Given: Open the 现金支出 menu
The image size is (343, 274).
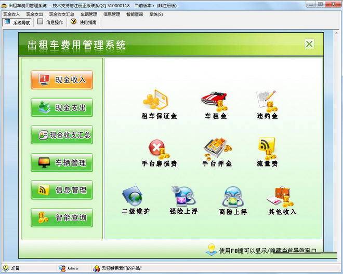Looking at the screenshot, I should (34, 15).
